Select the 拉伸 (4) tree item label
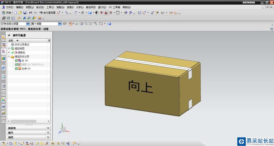Viewport: 274px width, 146px height. point(26,69)
